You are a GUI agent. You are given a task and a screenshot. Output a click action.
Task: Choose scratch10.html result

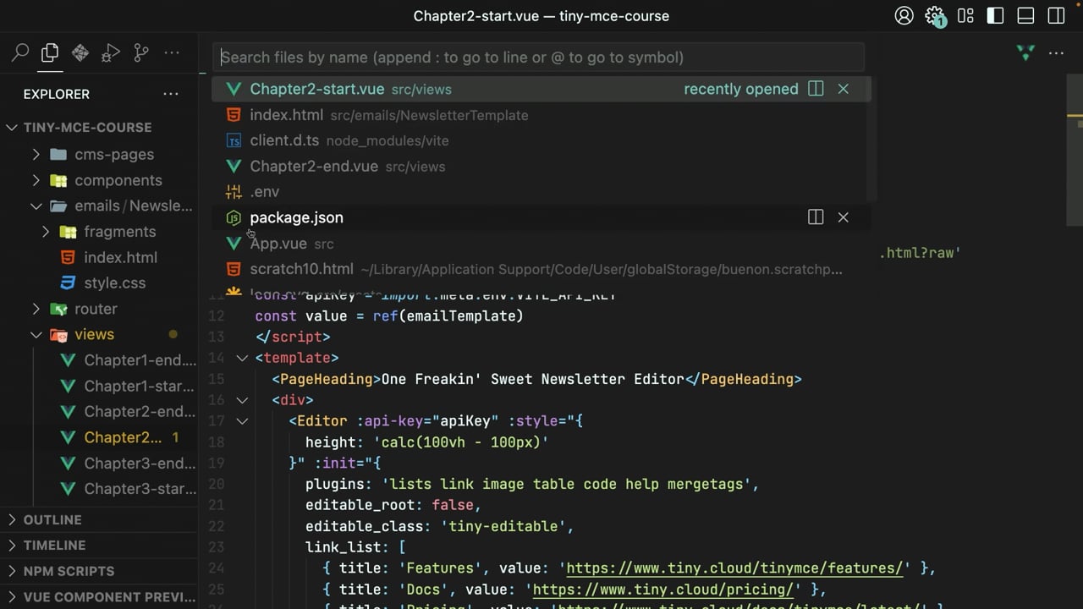[x=541, y=269]
